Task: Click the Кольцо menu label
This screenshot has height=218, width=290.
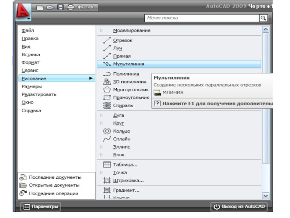Action: click(x=121, y=131)
